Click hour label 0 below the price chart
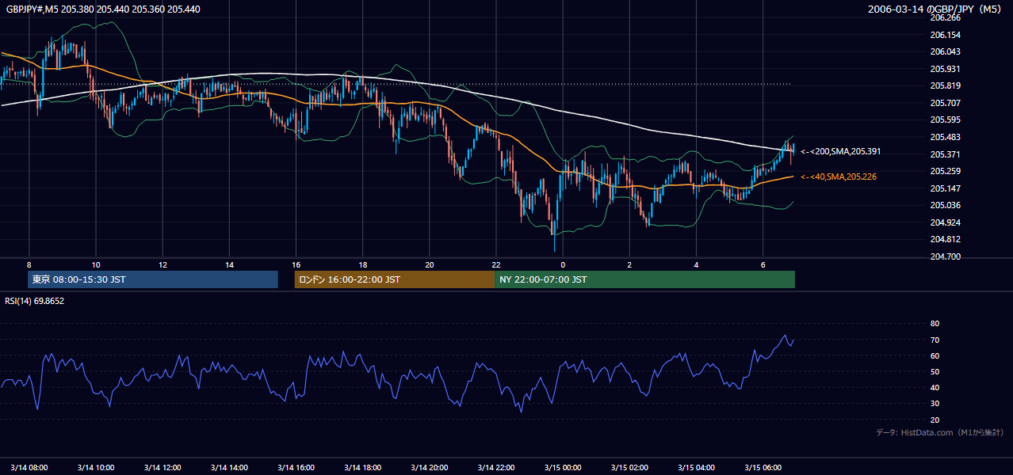 (x=563, y=264)
